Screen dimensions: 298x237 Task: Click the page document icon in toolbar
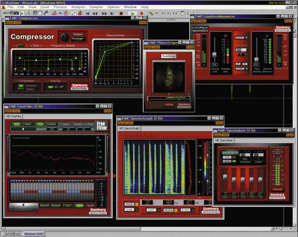pyautogui.click(x=182, y=13)
